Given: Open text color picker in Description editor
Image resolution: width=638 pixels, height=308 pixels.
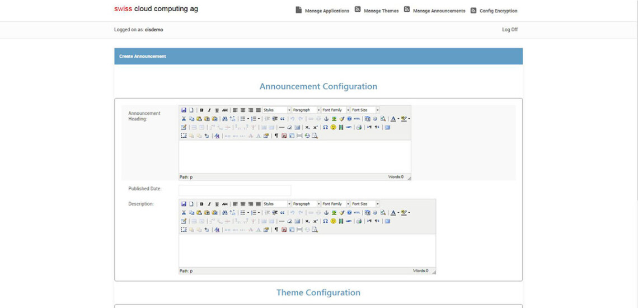Looking at the screenshot, I should point(398,213).
